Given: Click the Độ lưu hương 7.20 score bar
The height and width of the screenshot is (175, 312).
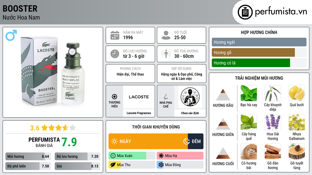Looking at the screenshot, I should 77,156.
